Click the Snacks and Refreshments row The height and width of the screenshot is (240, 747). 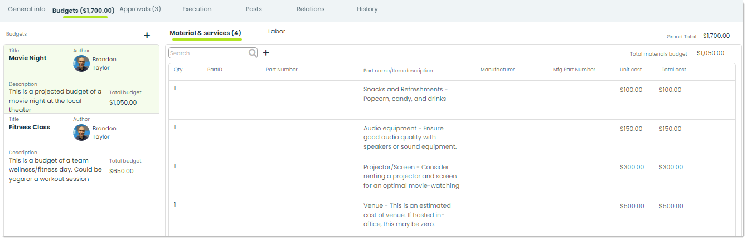tap(451, 100)
